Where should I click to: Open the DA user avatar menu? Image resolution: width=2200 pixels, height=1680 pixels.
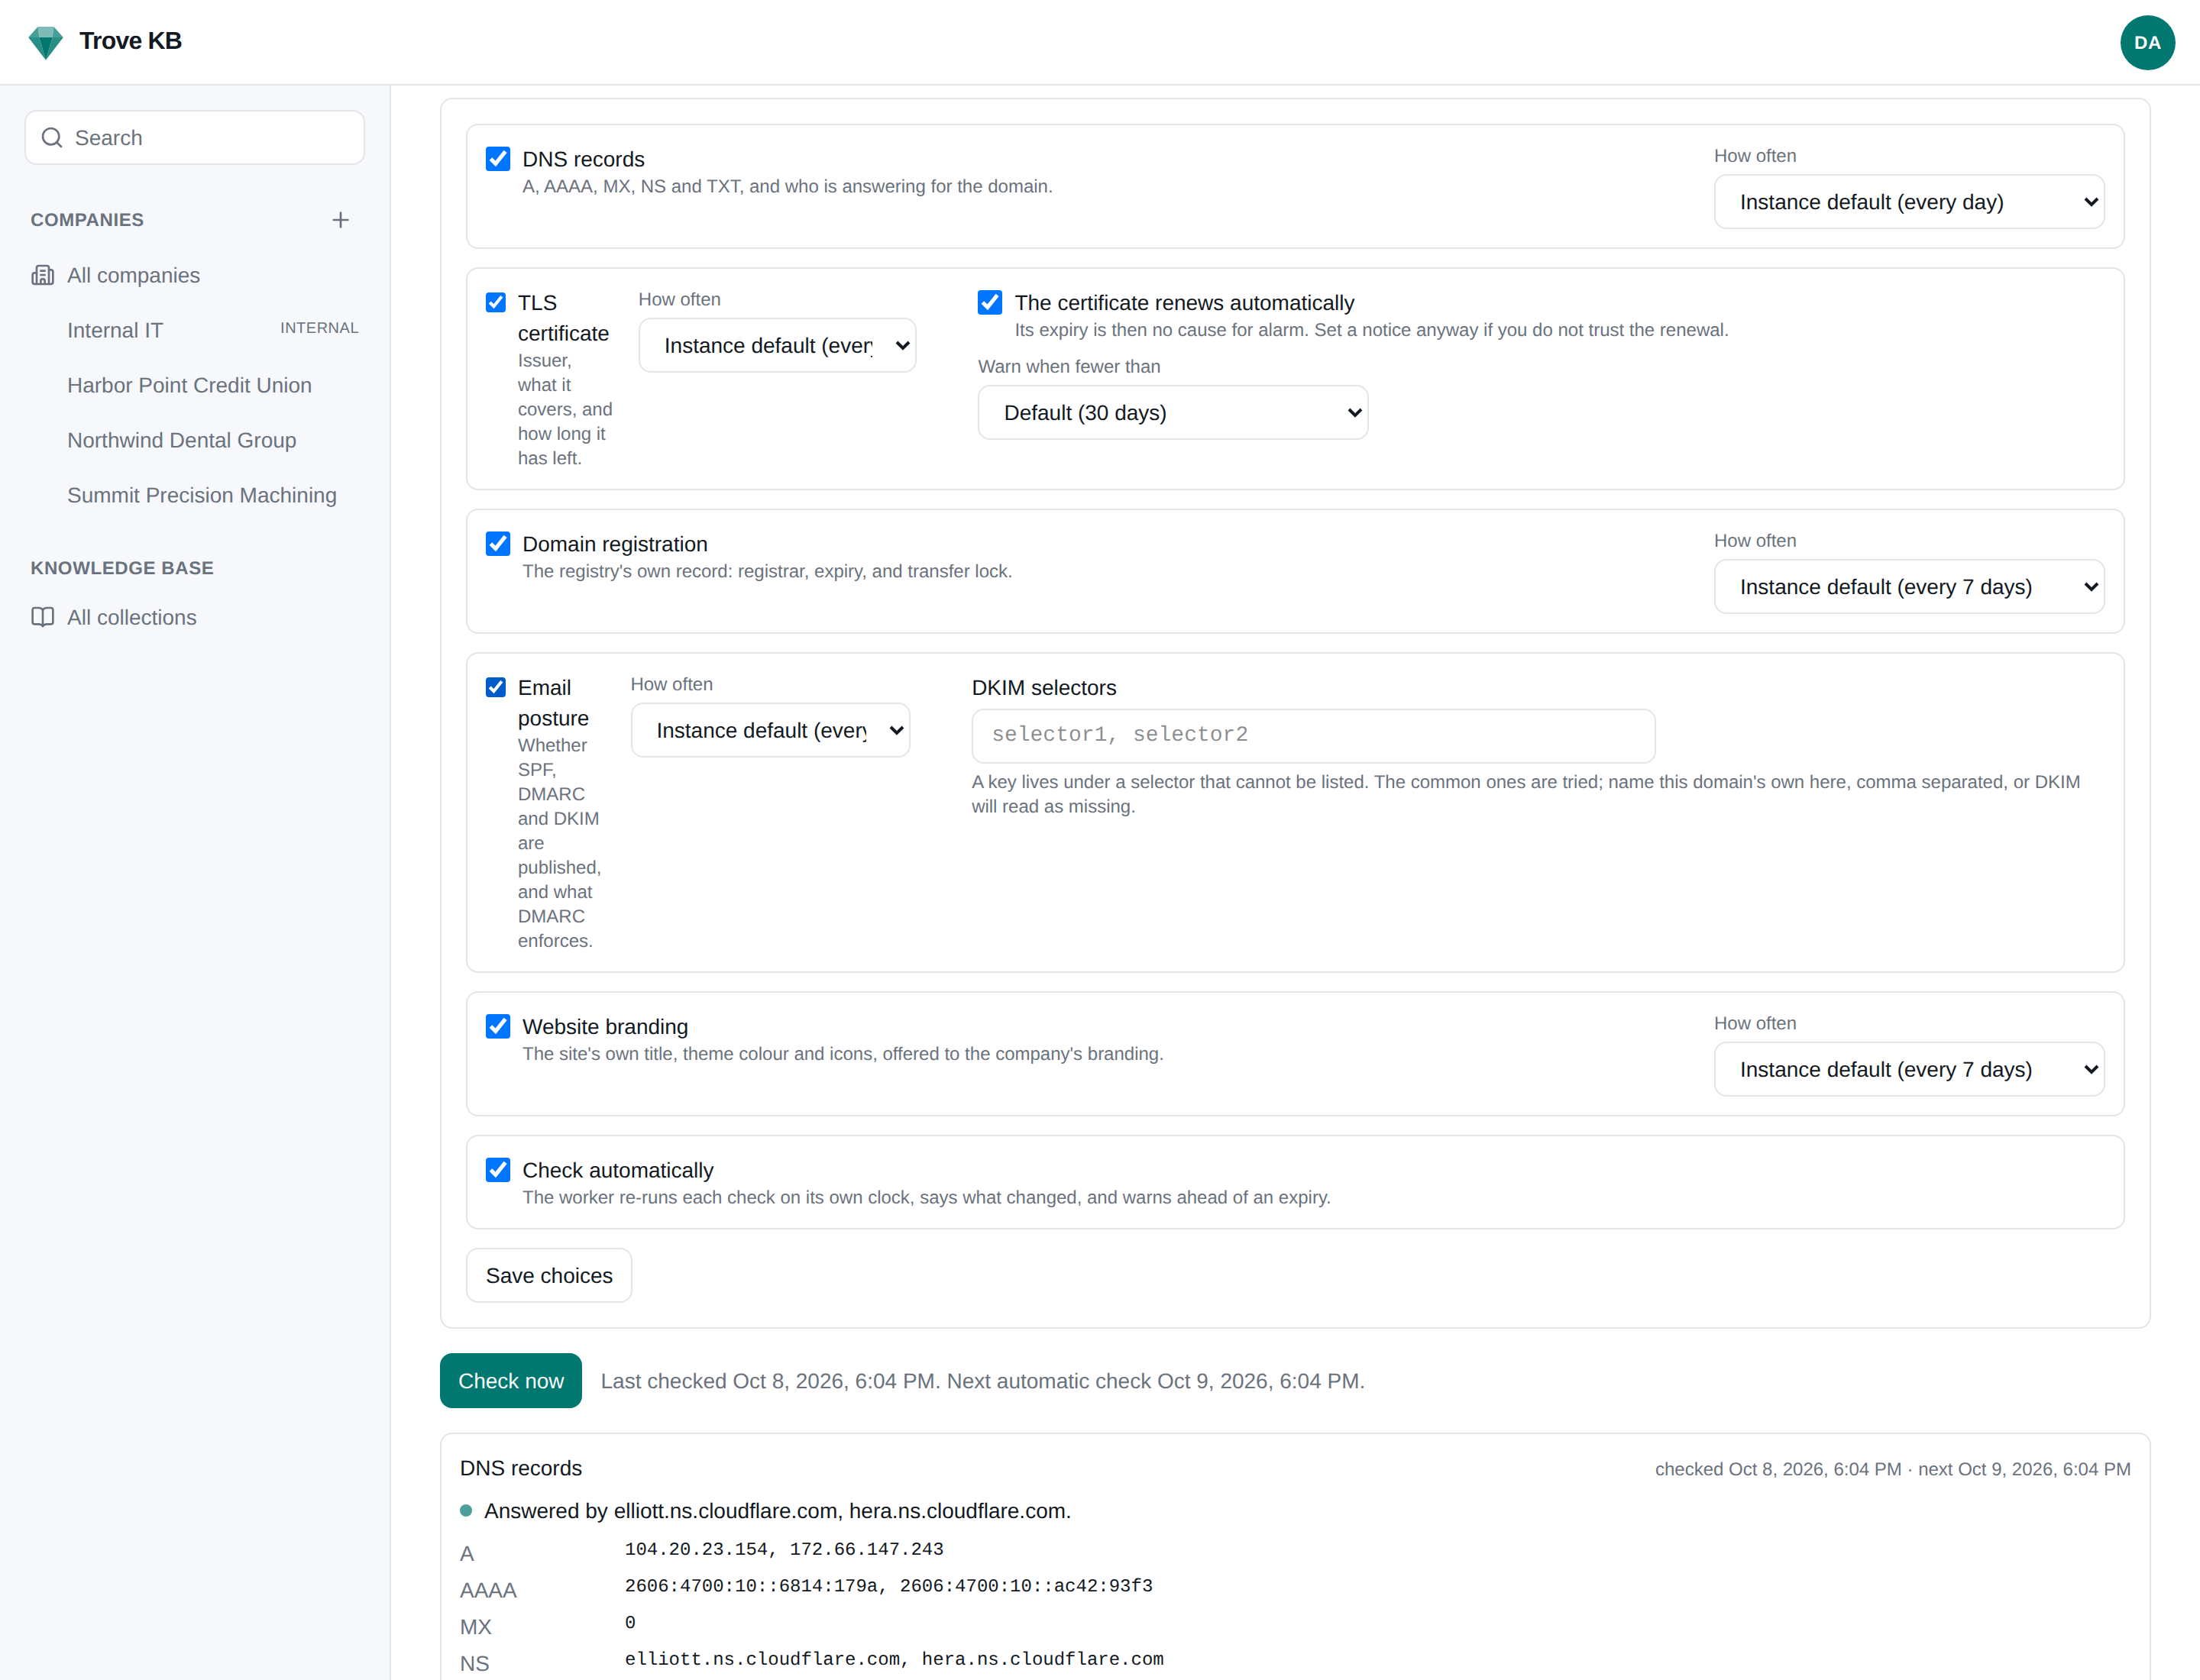(2147, 42)
